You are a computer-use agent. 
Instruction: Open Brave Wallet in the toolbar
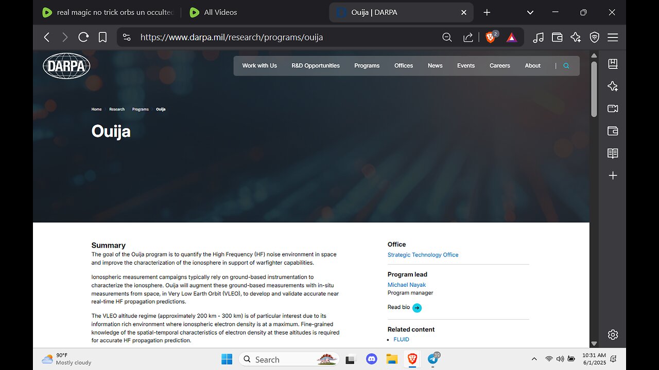[x=557, y=37]
